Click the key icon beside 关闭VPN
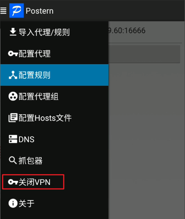Screen dimensions: 185x219 coord(13,182)
